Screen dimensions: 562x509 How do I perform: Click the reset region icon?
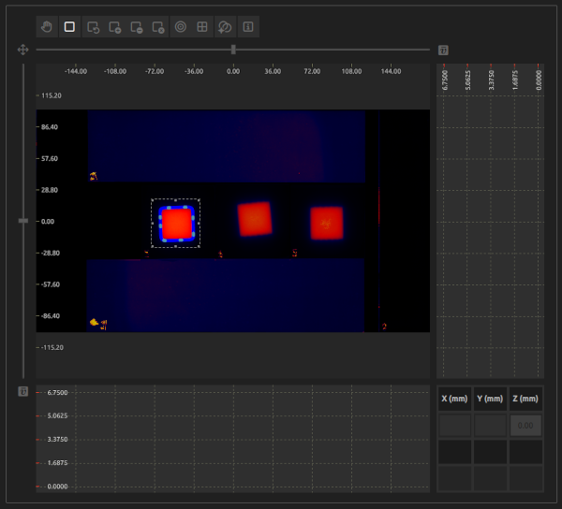pos(93,27)
